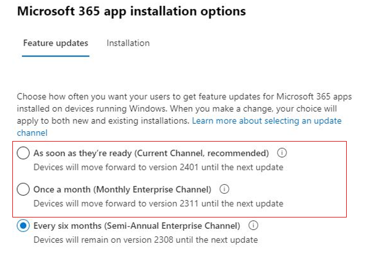Switch to the Installation tab
The image size is (365, 260).
click(x=128, y=43)
